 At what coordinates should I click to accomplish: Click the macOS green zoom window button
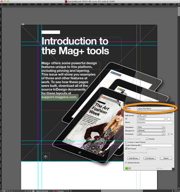8,2
